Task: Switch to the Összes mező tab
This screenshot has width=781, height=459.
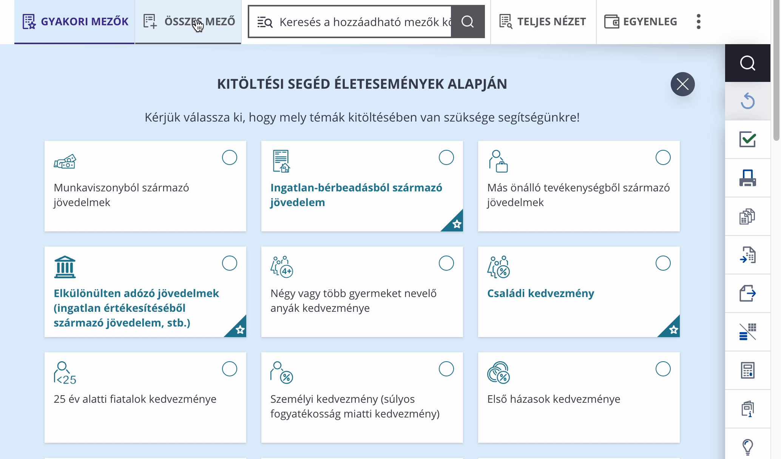Action: coord(188,22)
